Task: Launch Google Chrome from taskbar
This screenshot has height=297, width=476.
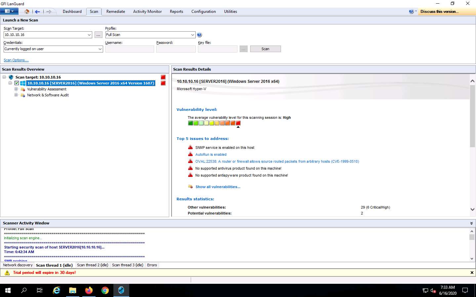Action: [105, 290]
